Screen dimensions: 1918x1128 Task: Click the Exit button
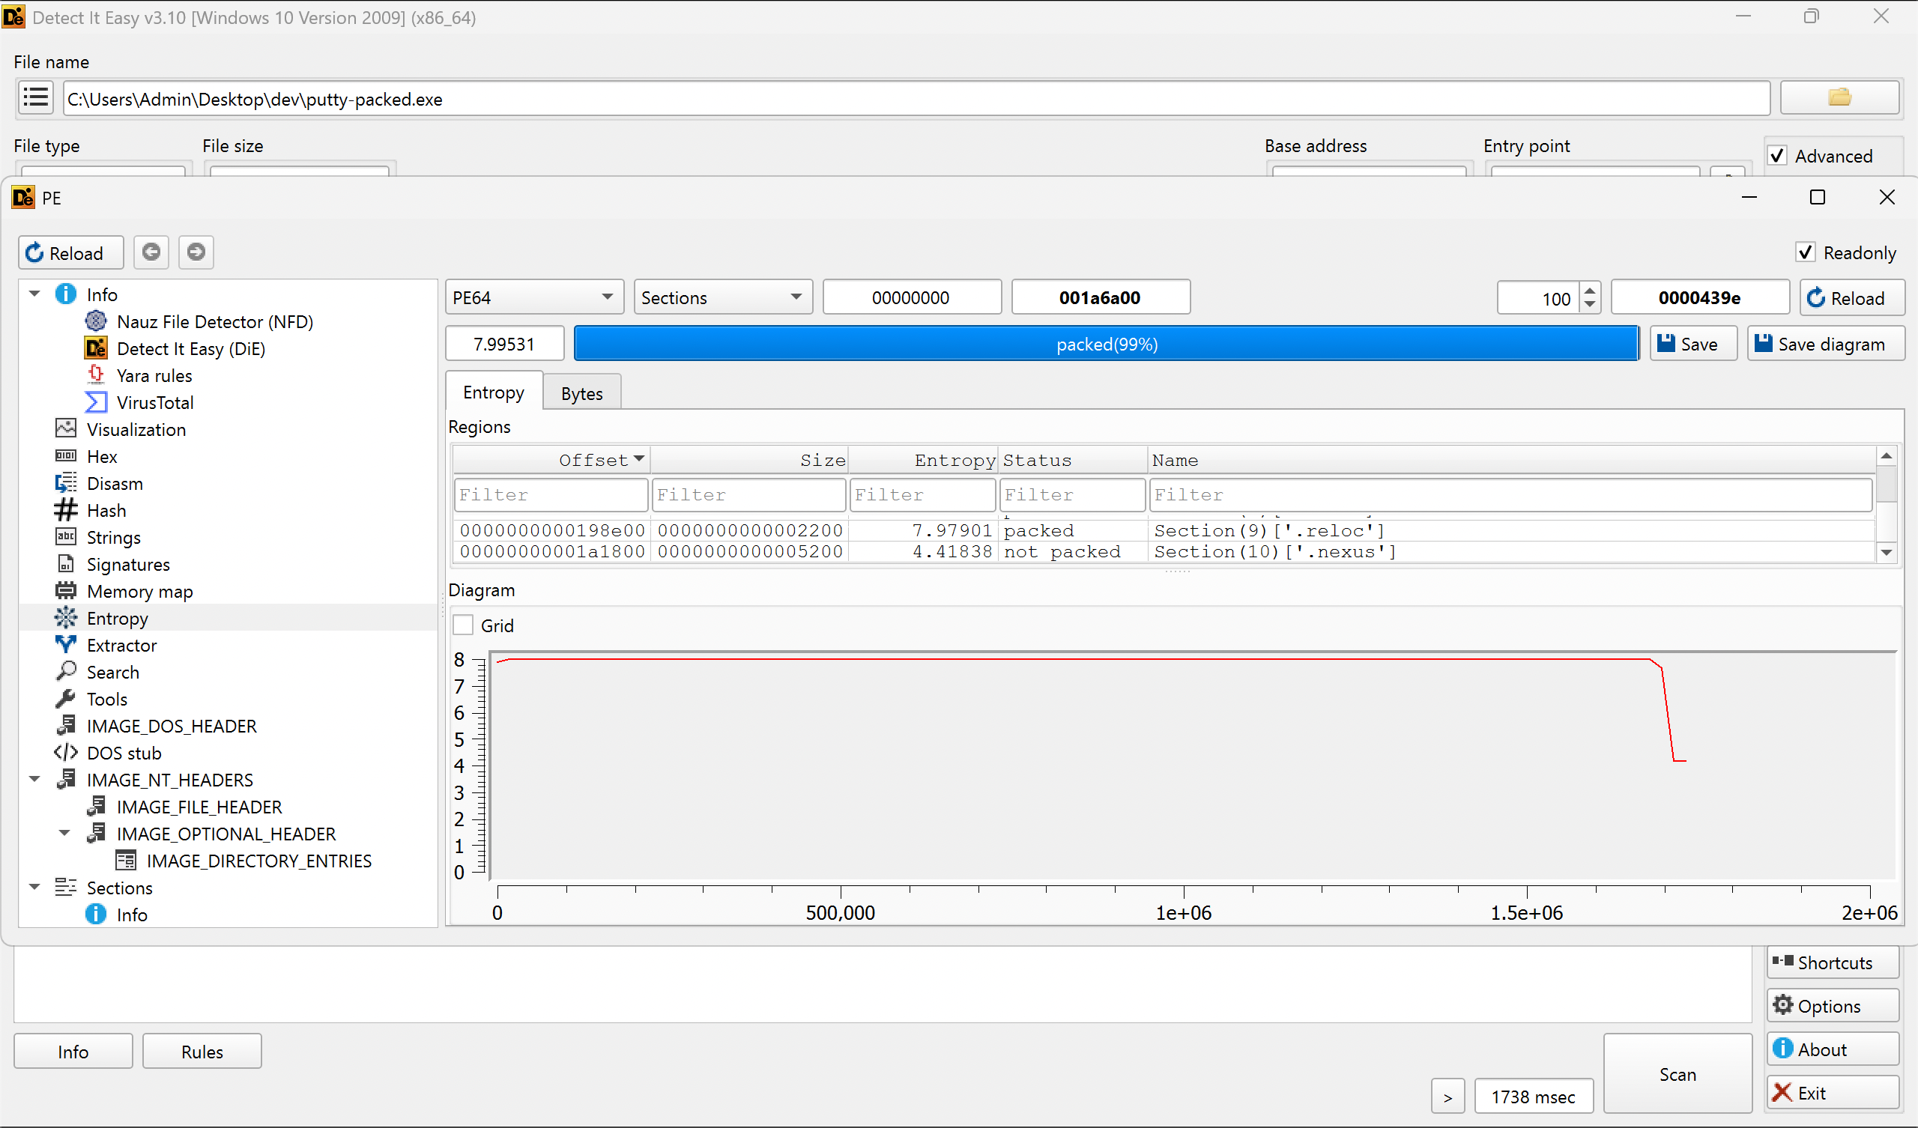[1833, 1093]
